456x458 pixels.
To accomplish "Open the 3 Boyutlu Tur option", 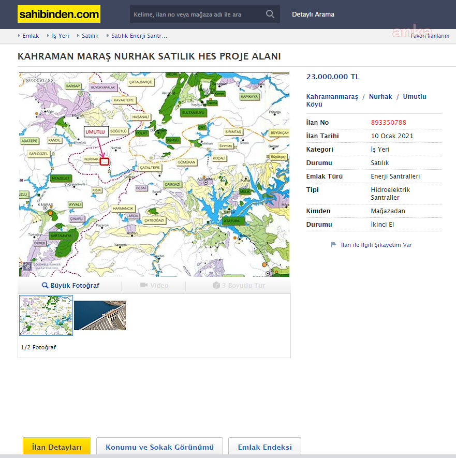I will (239, 286).
